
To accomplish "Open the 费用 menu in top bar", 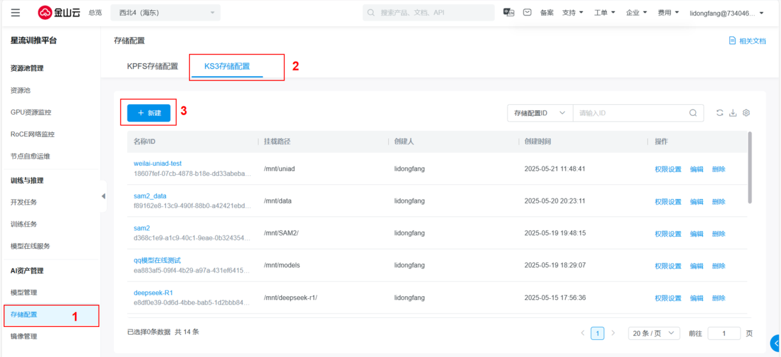I will pos(668,13).
